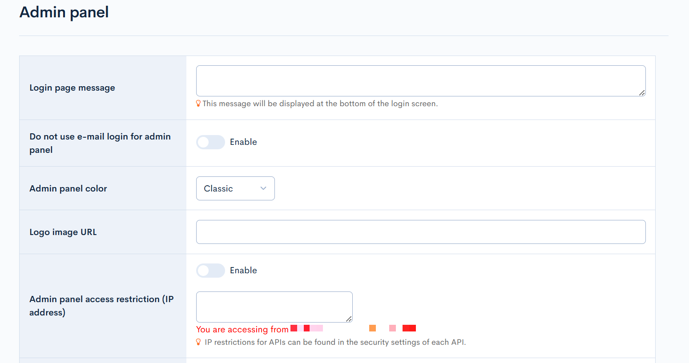Viewport: 689px width, 363px height.
Task: Click the "Admin panel color" row label
Action: [x=68, y=188]
